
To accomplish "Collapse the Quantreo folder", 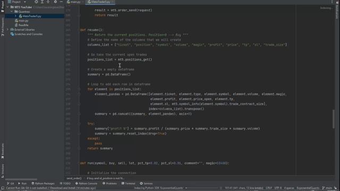I will coord(12,12).
